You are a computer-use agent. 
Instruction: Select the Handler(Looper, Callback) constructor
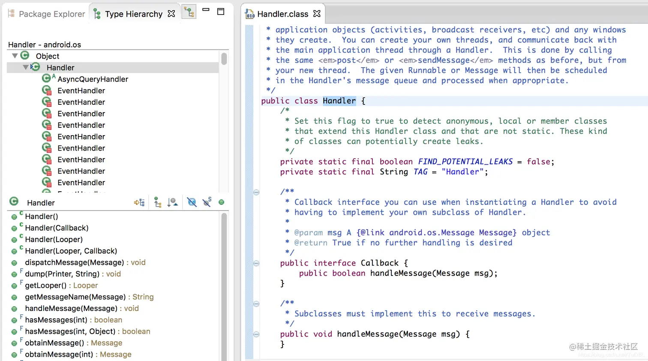click(71, 251)
